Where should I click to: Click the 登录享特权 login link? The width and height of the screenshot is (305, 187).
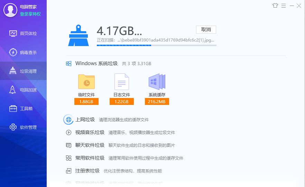click(30, 14)
